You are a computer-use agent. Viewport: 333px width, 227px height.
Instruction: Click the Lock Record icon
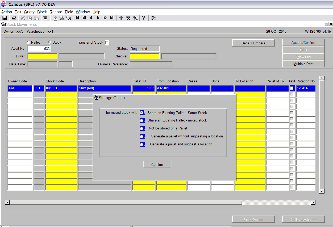(x=135, y=18)
